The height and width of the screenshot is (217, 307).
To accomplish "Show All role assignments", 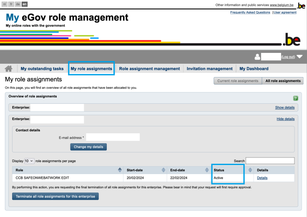I will [x=283, y=81].
